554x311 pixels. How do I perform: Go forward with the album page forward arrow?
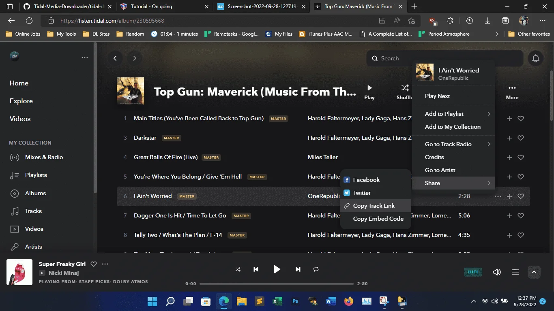135,58
